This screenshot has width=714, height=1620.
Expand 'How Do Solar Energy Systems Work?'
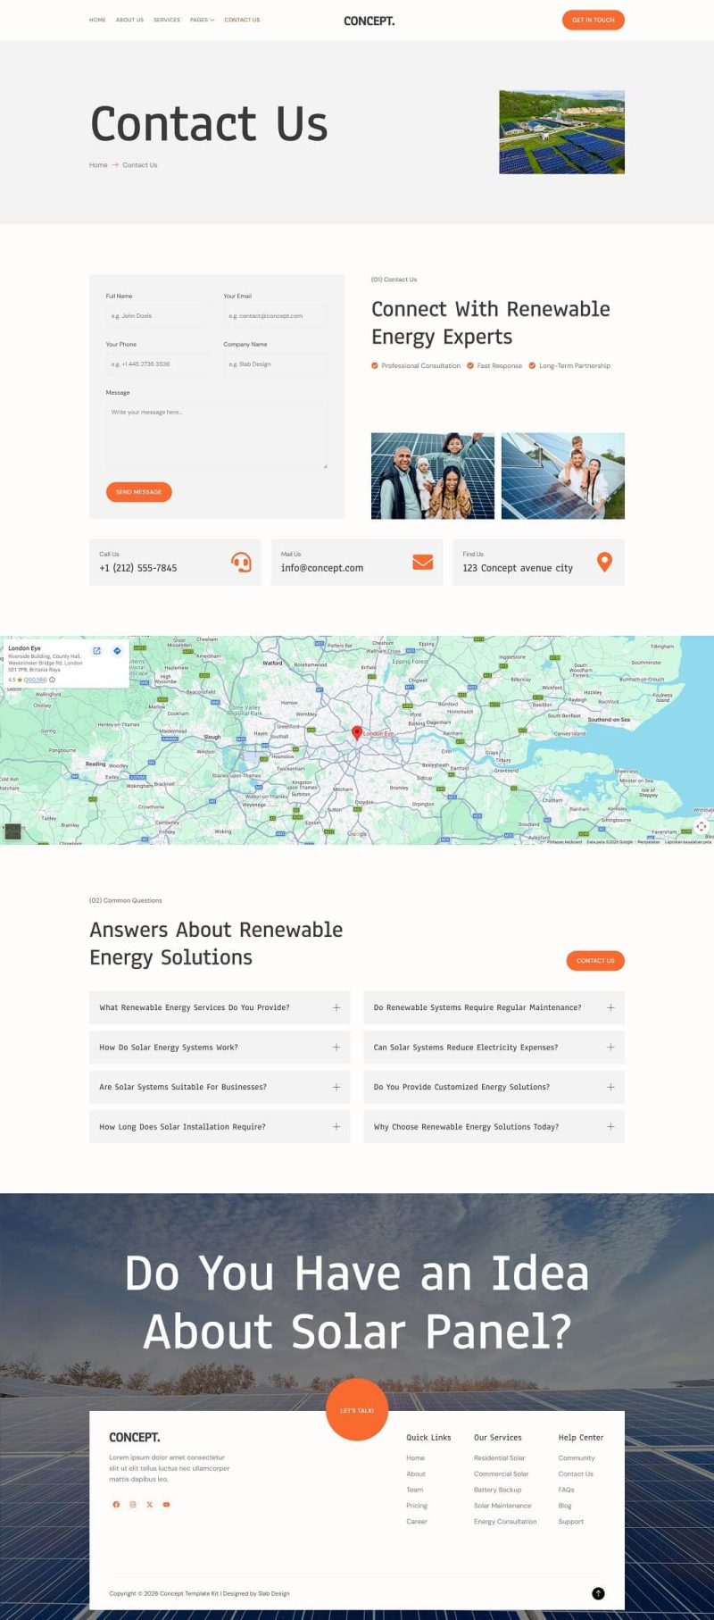(x=220, y=1048)
